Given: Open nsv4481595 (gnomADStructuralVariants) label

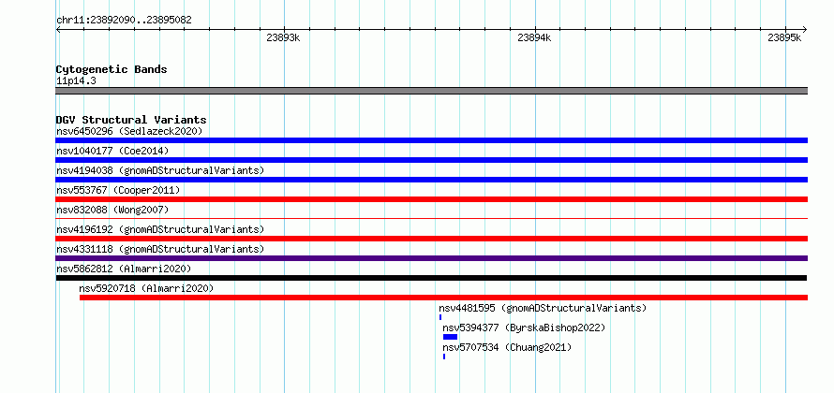Looking at the screenshot, I should coord(543,308).
